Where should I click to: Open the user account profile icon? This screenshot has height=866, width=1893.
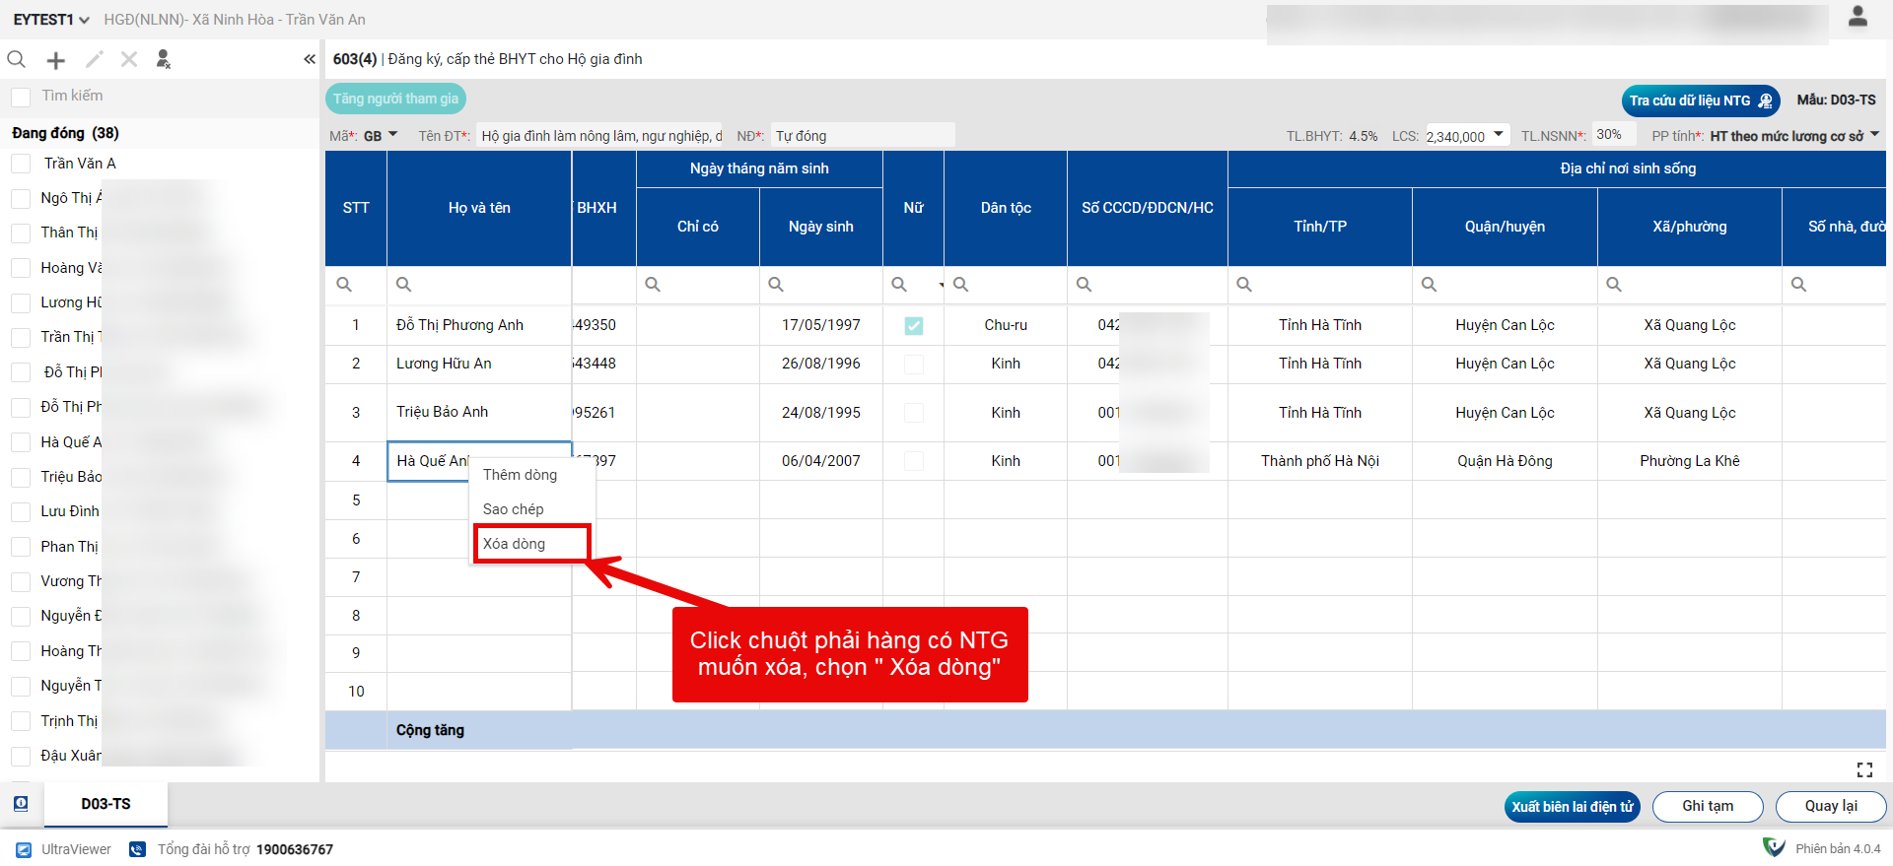[x=1858, y=17]
